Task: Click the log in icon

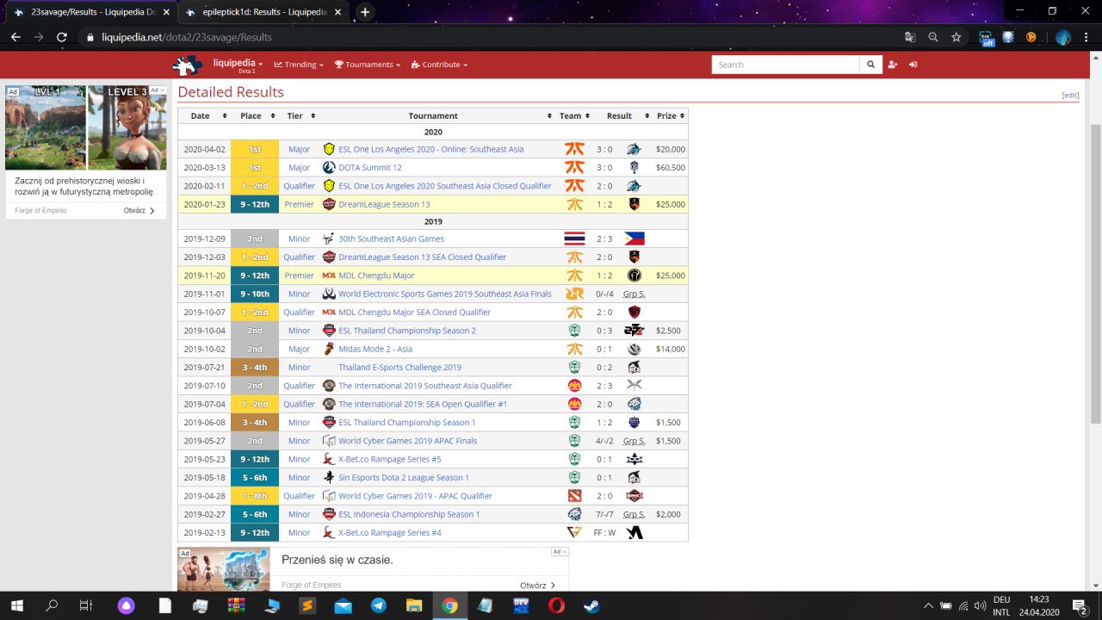Action: pos(913,65)
